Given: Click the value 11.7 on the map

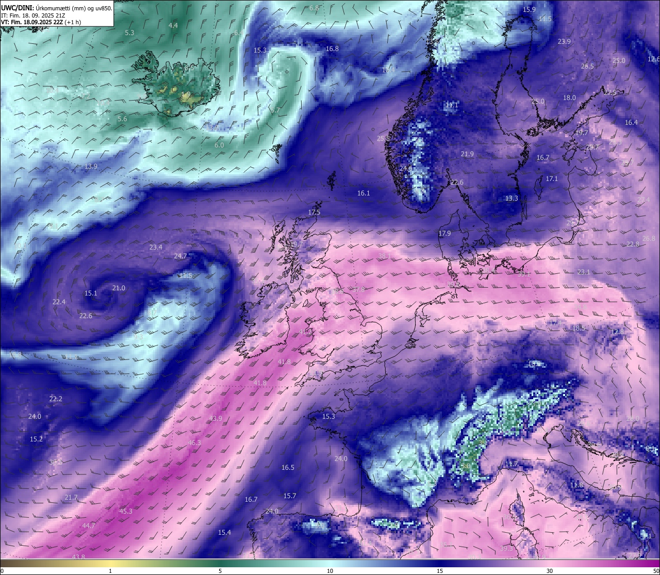Looking at the screenshot, I should (x=511, y=464).
